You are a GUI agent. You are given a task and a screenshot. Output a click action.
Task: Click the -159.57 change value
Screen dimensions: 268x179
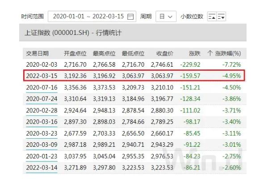pos(190,76)
